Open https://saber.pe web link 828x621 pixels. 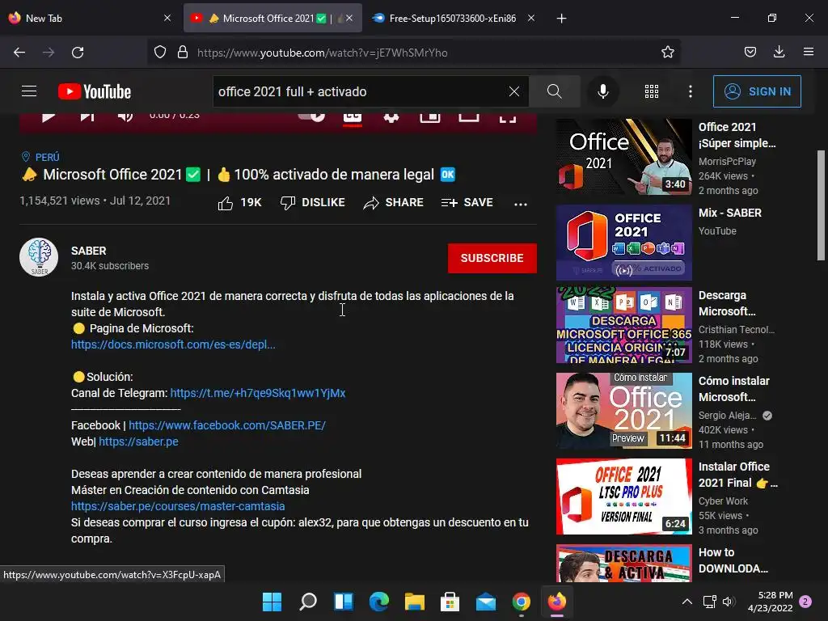pos(138,441)
